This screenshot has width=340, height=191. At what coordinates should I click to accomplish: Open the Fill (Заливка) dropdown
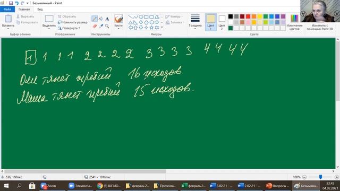(175, 22)
